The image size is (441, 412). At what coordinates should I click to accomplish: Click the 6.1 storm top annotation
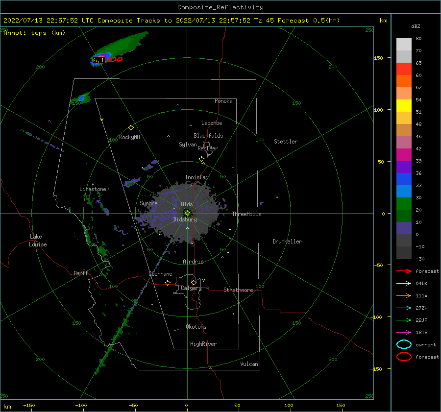tap(98, 60)
